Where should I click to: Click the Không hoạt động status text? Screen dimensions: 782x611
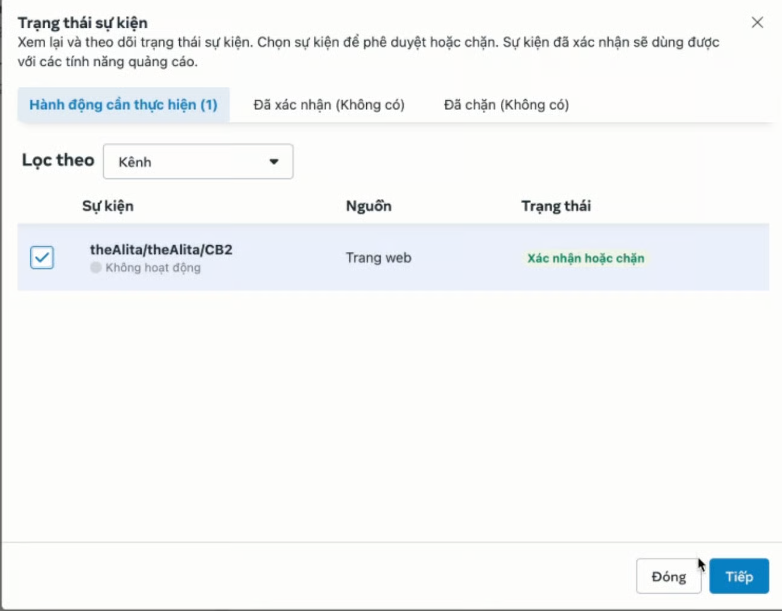(153, 267)
